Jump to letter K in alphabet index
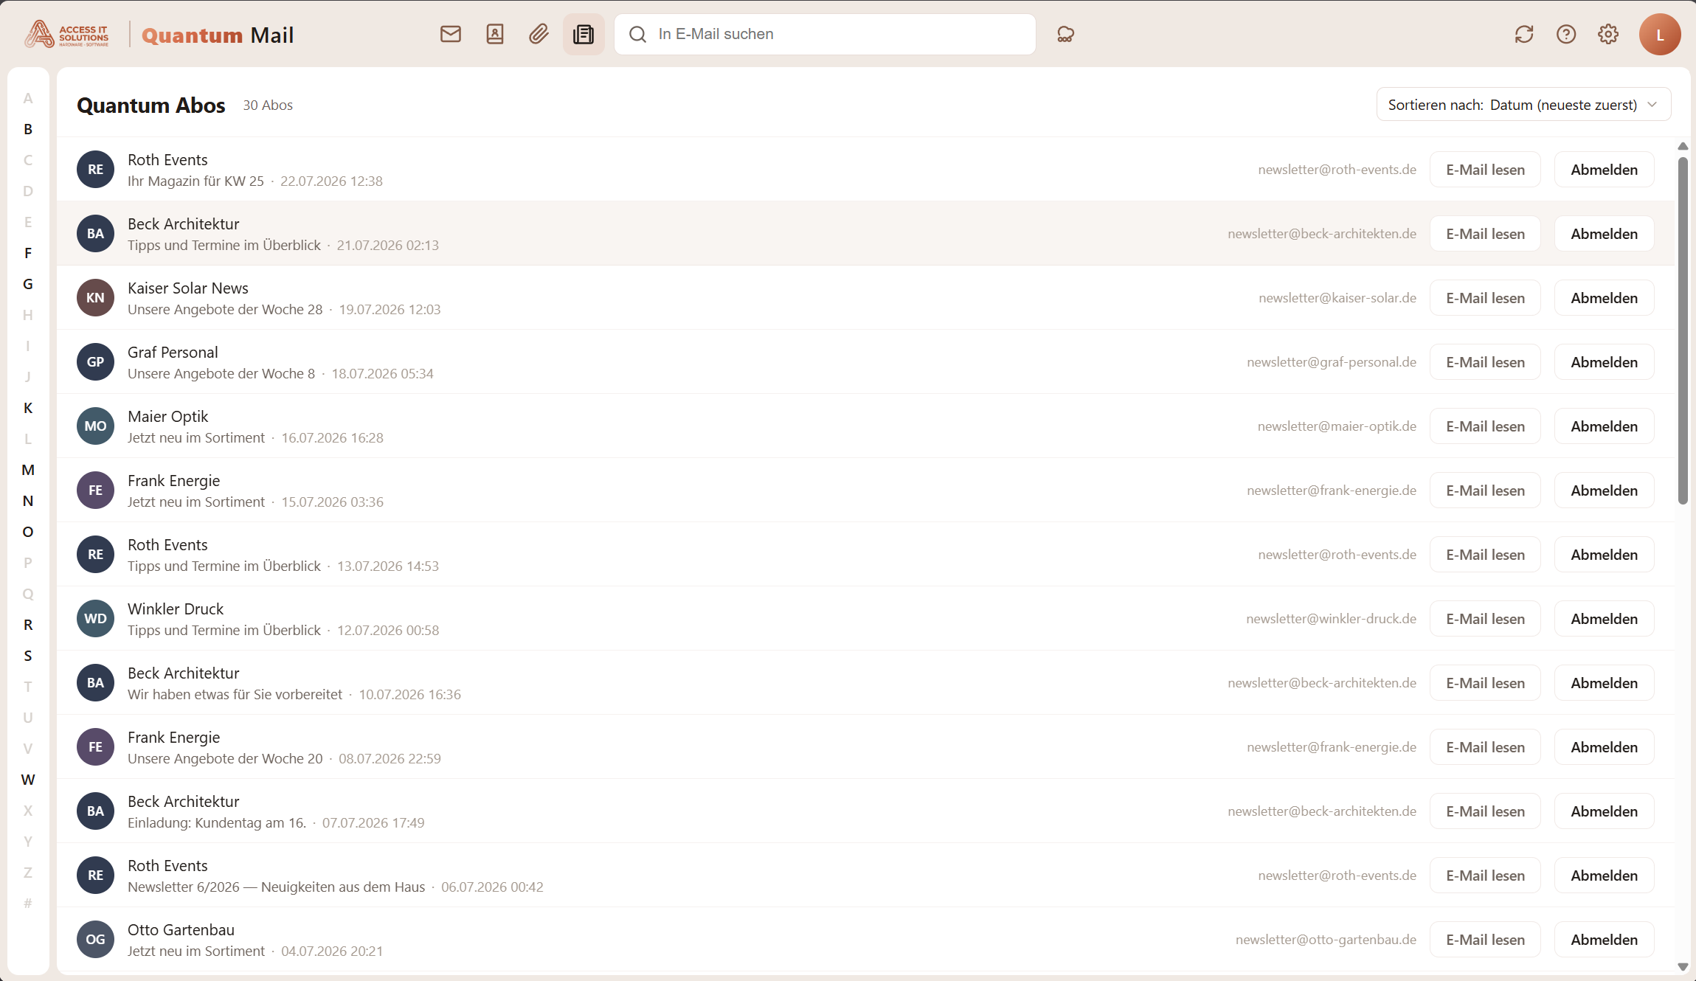This screenshot has height=981, width=1696. click(x=28, y=408)
